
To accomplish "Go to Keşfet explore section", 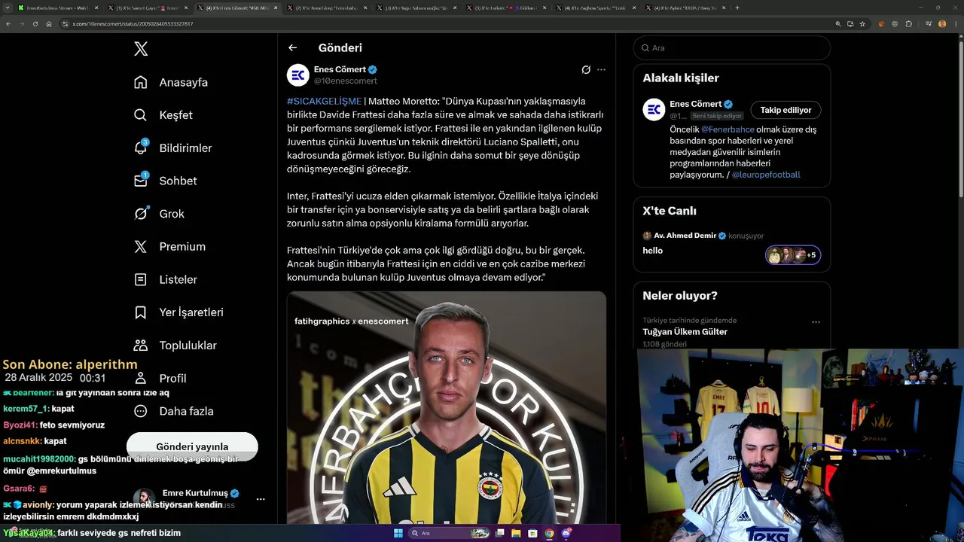I will [x=163, y=115].
